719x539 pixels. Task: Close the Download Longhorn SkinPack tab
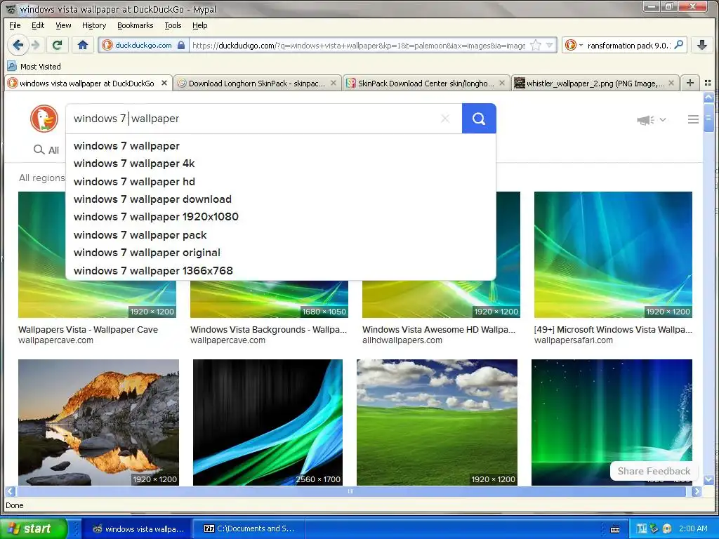pyautogui.click(x=334, y=83)
